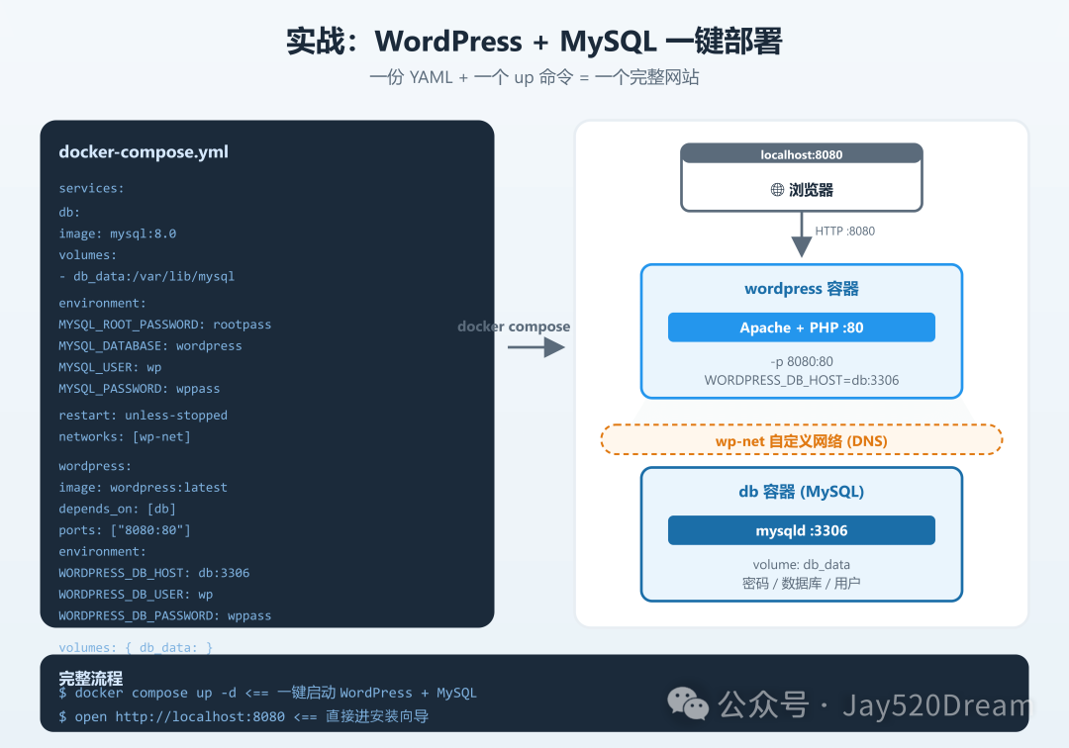Click 'restart: unless-stopped' line
This screenshot has height=748, width=1069.
pyautogui.click(x=144, y=415)
